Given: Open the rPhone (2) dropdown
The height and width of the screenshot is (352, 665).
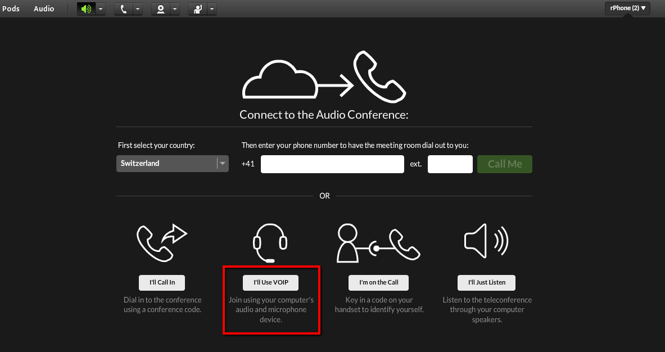Looking at the screenshot, I should (627, 8).
